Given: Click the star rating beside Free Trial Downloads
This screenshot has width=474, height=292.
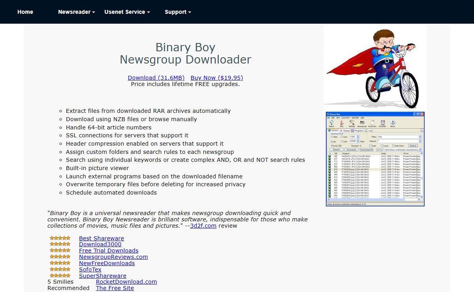Looking at the screenshot, I should [x=60, y=250].
